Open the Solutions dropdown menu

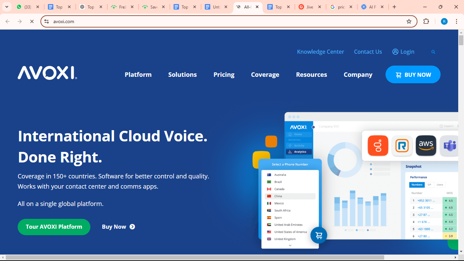(x=182, y=74)
